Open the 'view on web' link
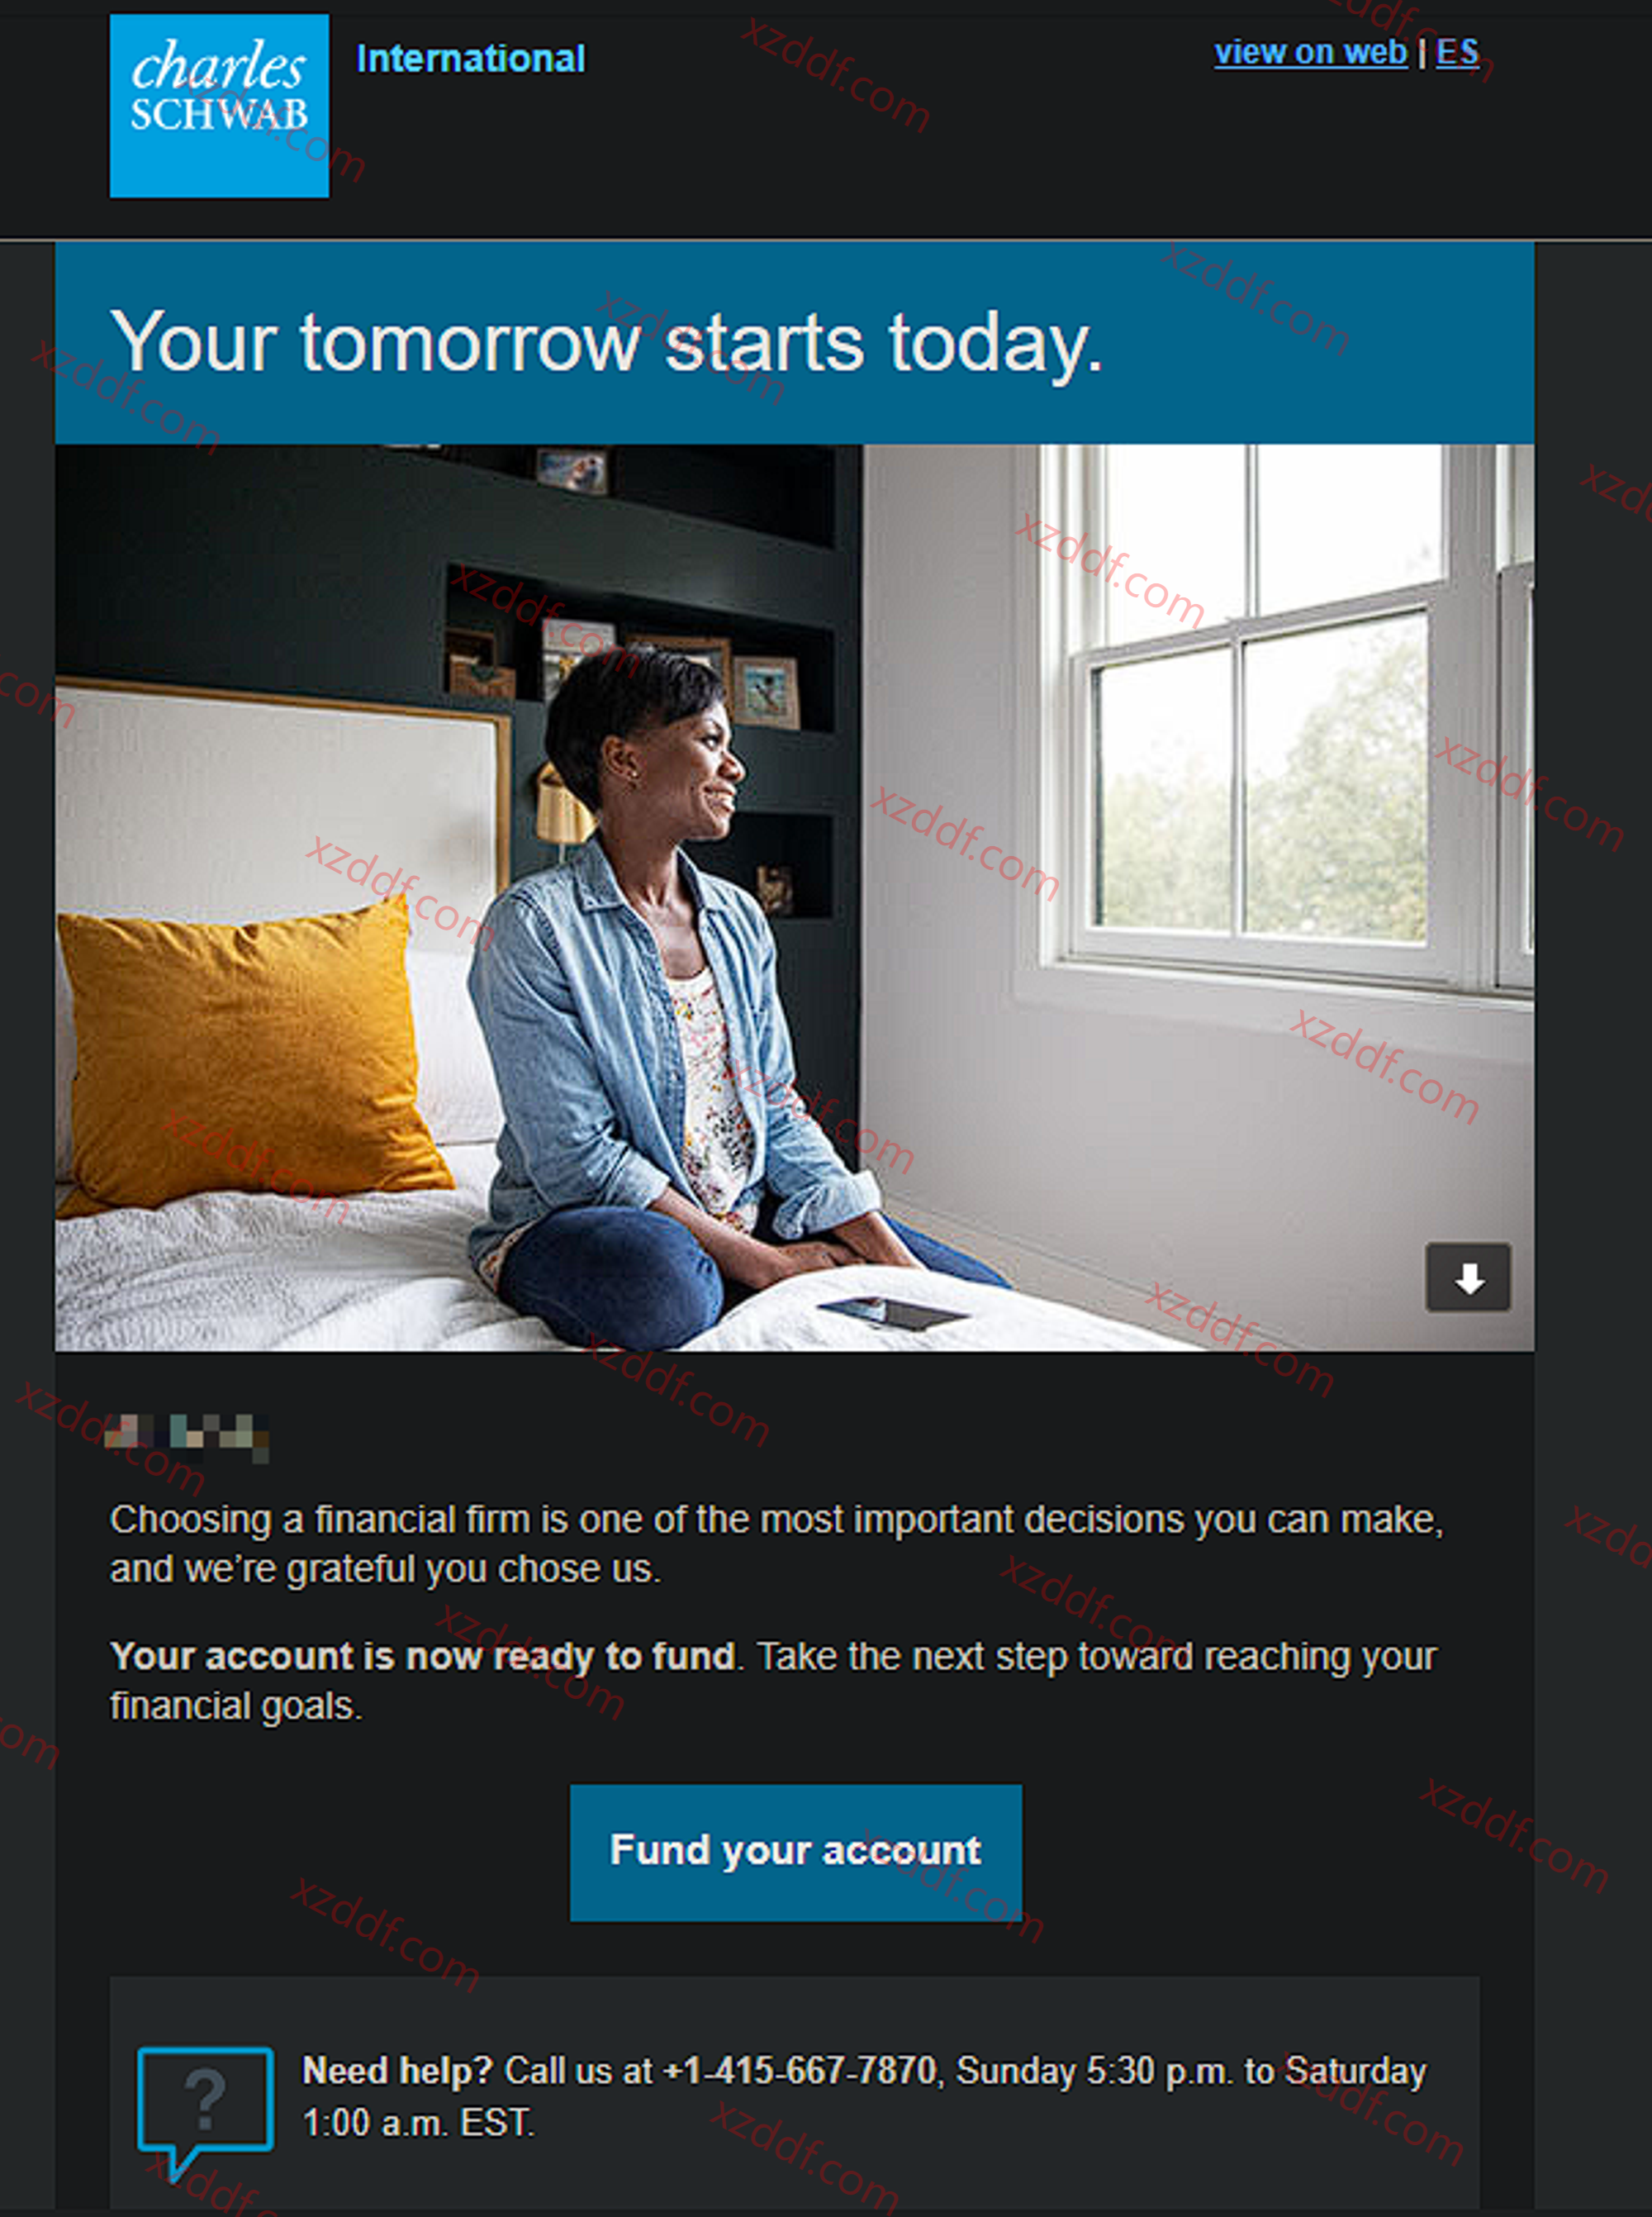The image size is (1652, 2217). (x=1310, y=52)
